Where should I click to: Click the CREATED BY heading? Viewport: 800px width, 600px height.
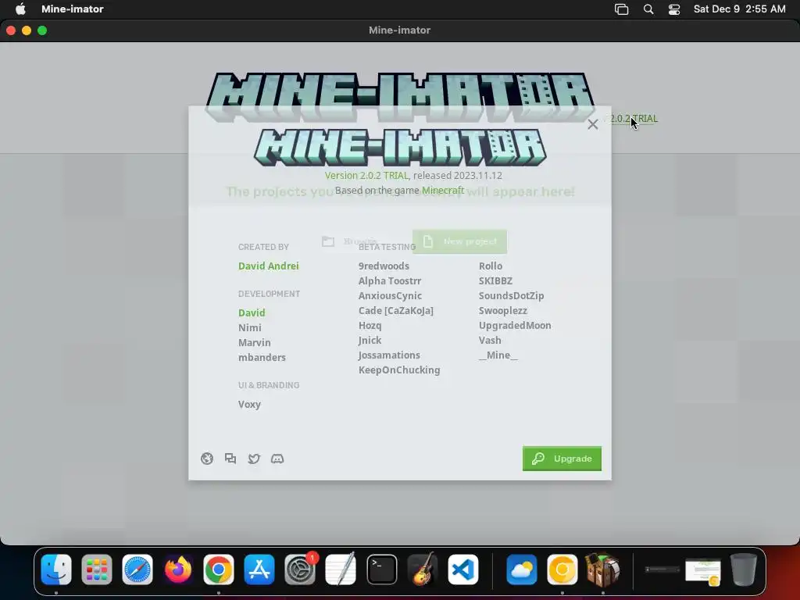[263, 247]
